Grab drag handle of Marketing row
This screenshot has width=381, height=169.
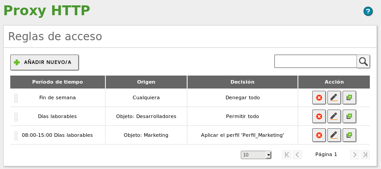(16, 135)
